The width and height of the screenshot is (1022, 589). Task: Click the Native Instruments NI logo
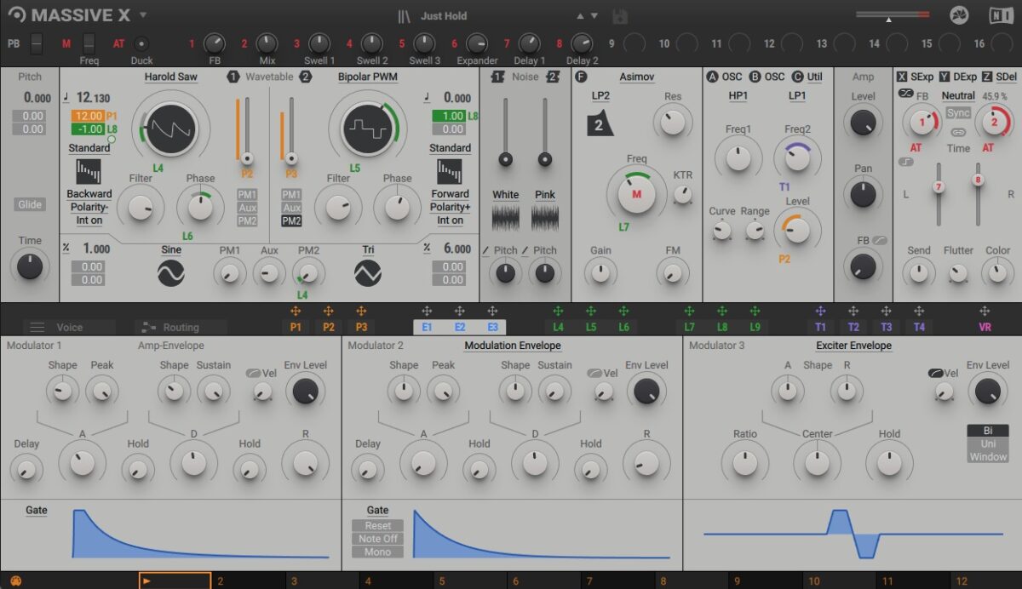[1001, 15]
